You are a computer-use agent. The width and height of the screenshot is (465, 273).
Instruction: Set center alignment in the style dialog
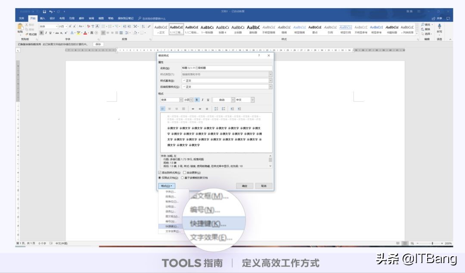[169, 109]
